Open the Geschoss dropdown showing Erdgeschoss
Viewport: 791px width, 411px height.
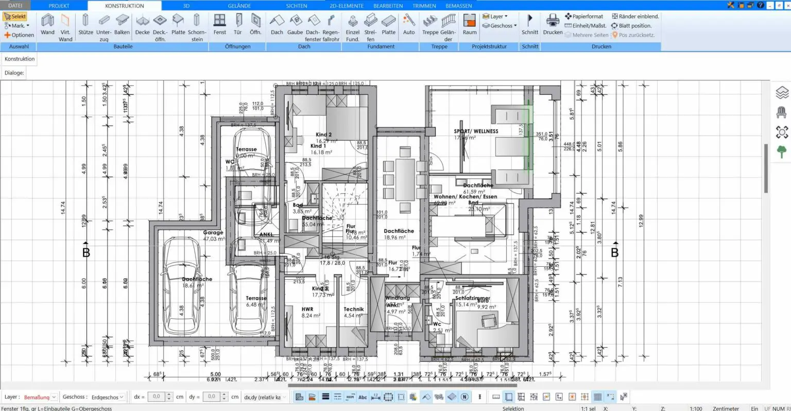pos(122,397)
